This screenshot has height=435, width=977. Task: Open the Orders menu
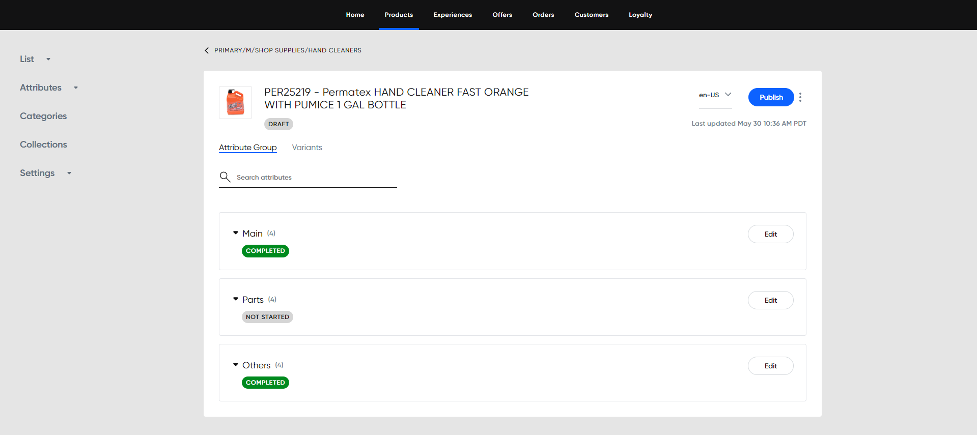coord(543,15)
